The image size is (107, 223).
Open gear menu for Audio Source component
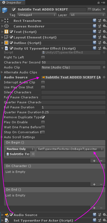(x=105, y=215)
